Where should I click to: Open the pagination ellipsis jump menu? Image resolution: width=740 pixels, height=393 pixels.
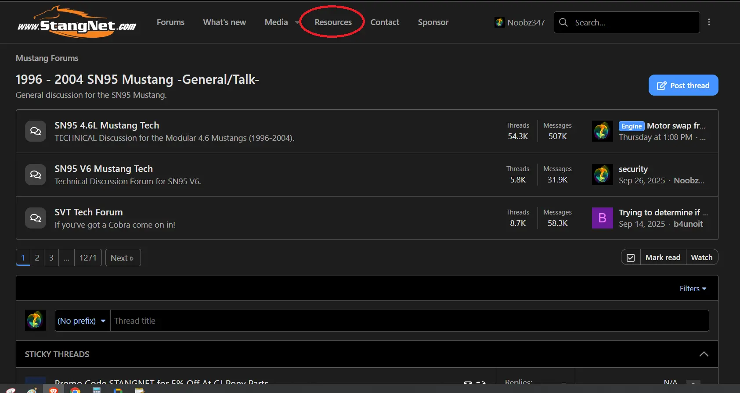pos(66,257)
